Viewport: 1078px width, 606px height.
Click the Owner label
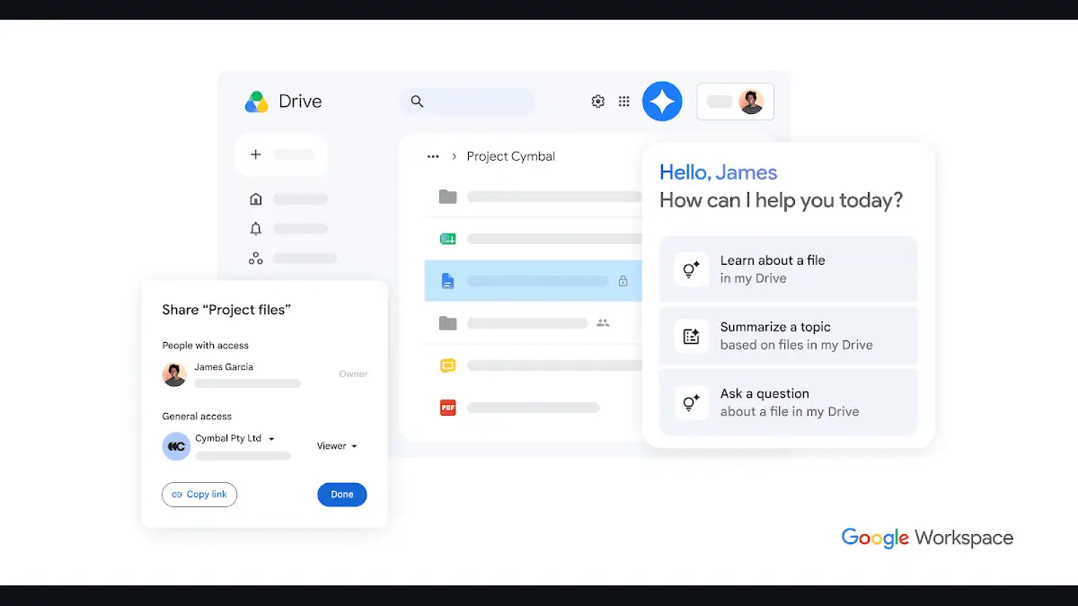[x=353, y=374]
